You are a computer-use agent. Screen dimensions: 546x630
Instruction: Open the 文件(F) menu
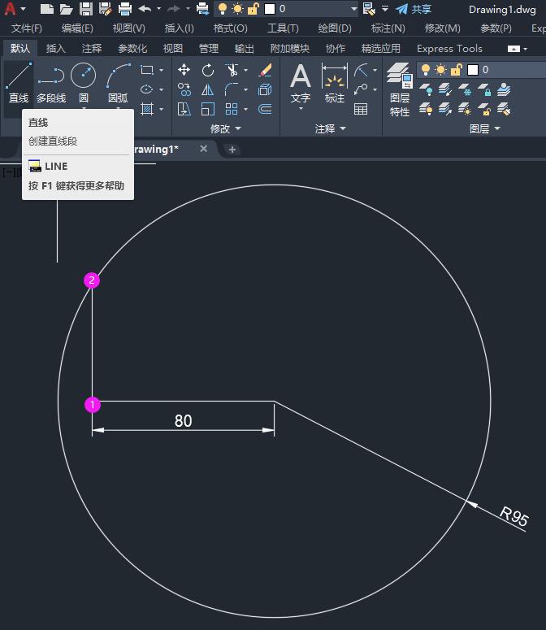click(27, 28)
